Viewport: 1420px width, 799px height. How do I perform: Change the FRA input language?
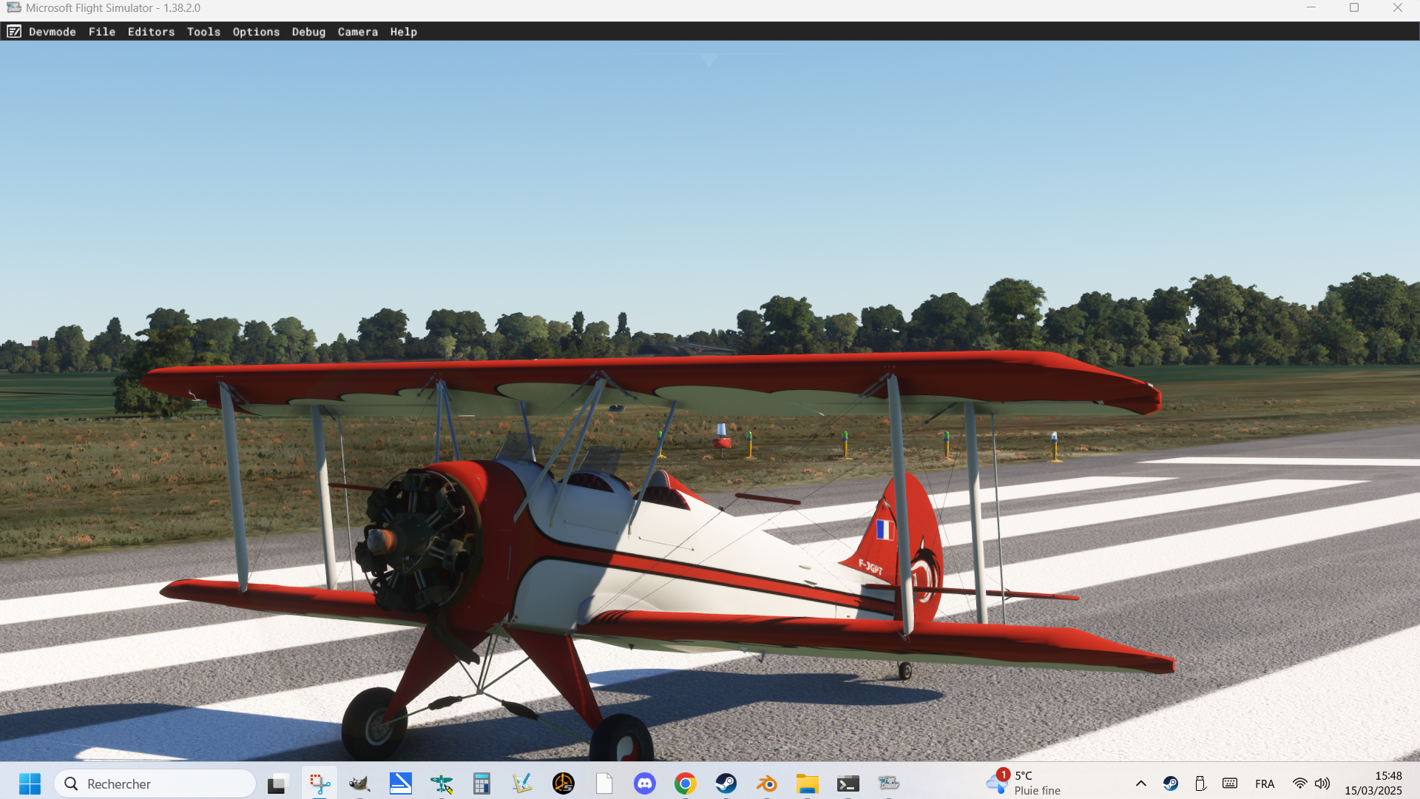[1265, 783]
